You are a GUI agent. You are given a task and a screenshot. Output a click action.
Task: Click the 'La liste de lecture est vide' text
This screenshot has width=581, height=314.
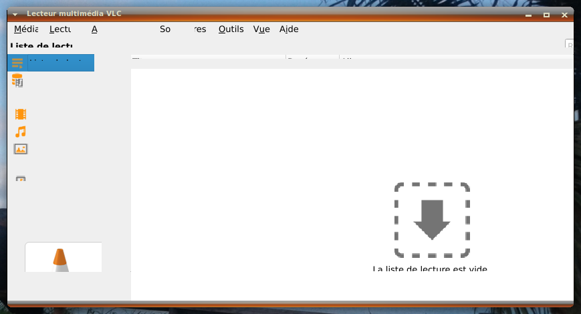(430, 269)
